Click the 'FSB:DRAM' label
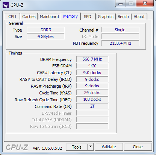The width and height of the screenshot is (156, 155). 62,66
